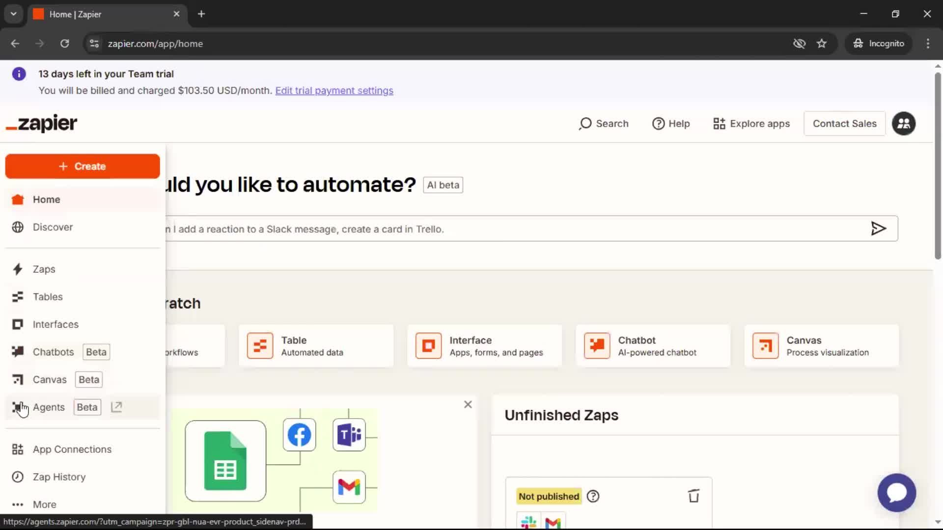Close the Home | Zapier tab
Viewport: 943px width, 530px height.
point(176,14)
